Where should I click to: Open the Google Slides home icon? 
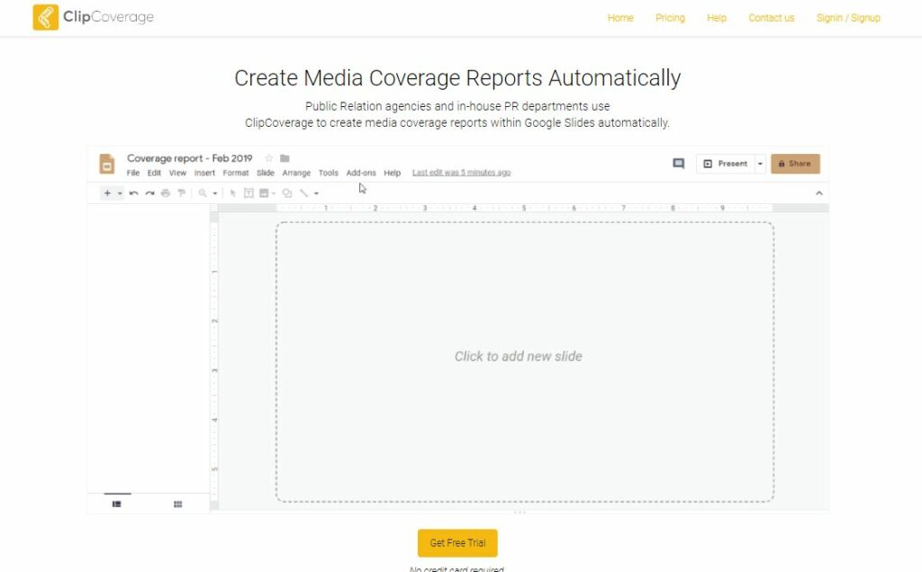(106, 164)
